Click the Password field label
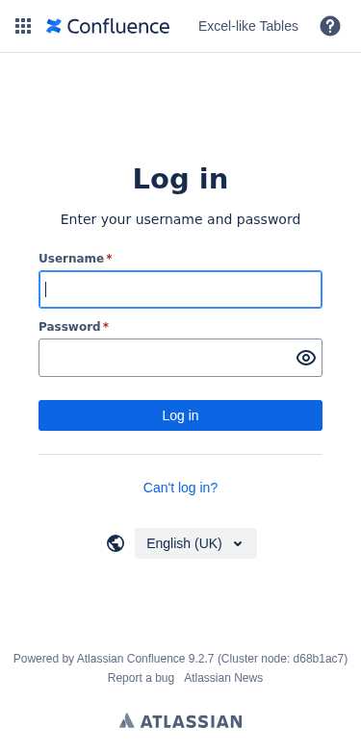Viewport: 361px width, 752px height. tap(69, 327)
